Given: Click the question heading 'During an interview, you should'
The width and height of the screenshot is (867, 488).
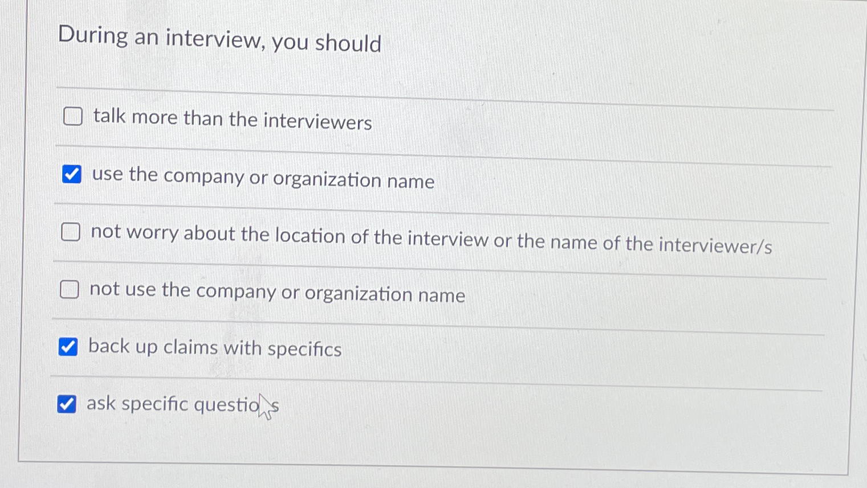Looking at the screenshot, I should [x=219, y=38].
